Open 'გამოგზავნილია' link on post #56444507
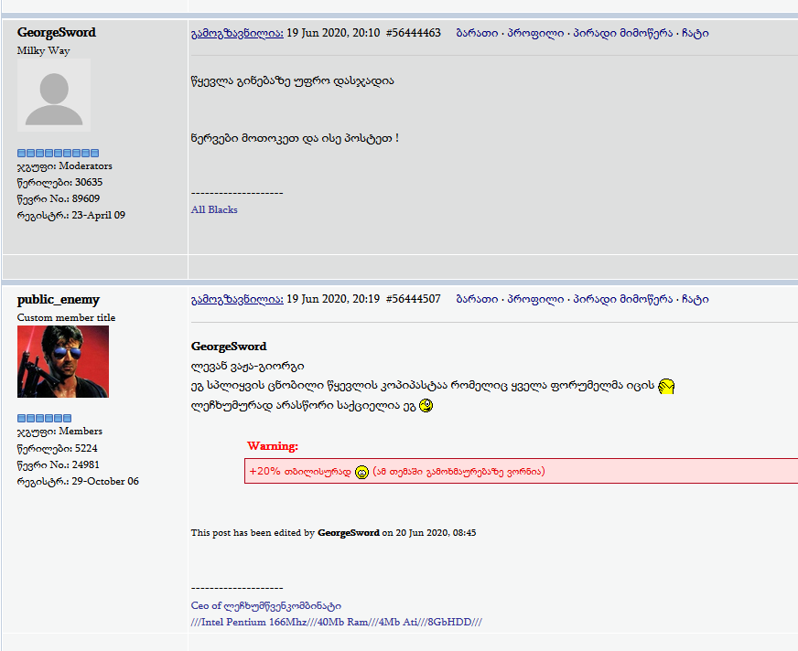 pos(237,299)
